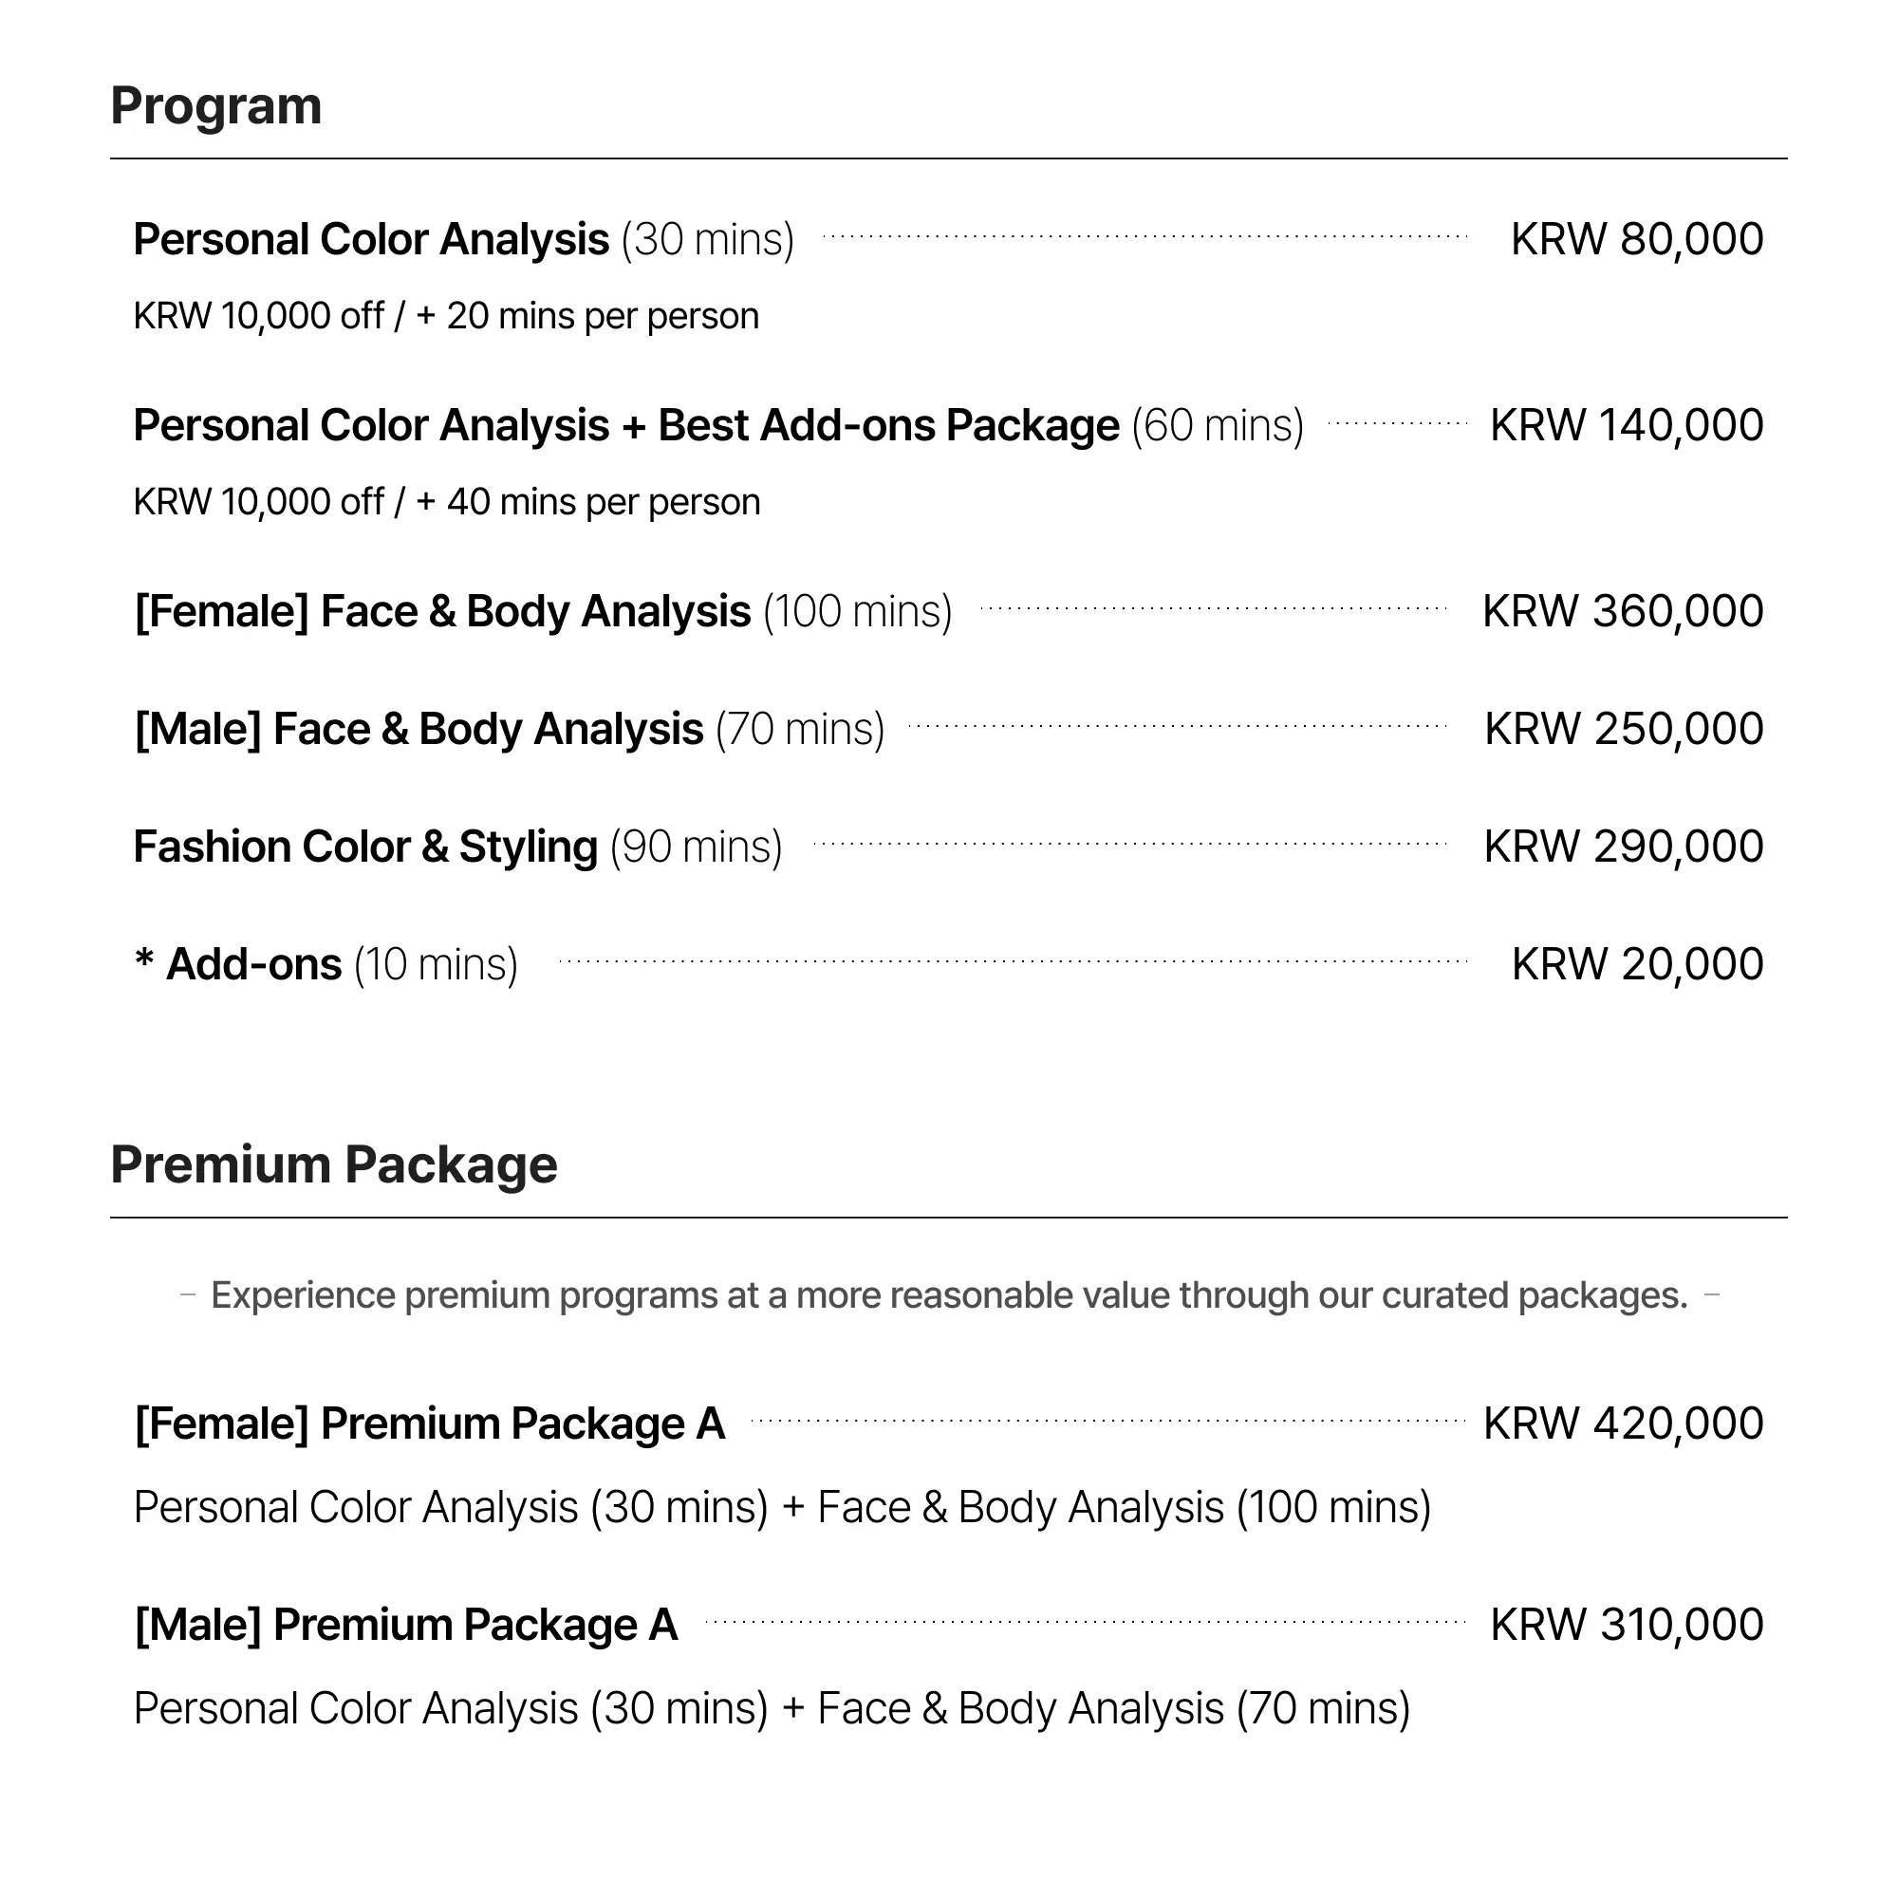
Task: Click the 'Experience premium programs' tagline
Action: tap(949, 1295)
